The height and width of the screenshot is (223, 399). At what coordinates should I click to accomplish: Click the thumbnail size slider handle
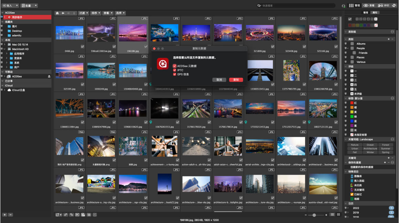point(314,215)
